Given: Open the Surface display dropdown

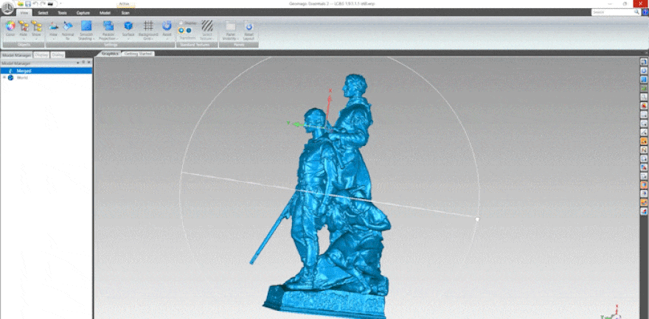Looking at the screenshot, I should tap(128, 29).
